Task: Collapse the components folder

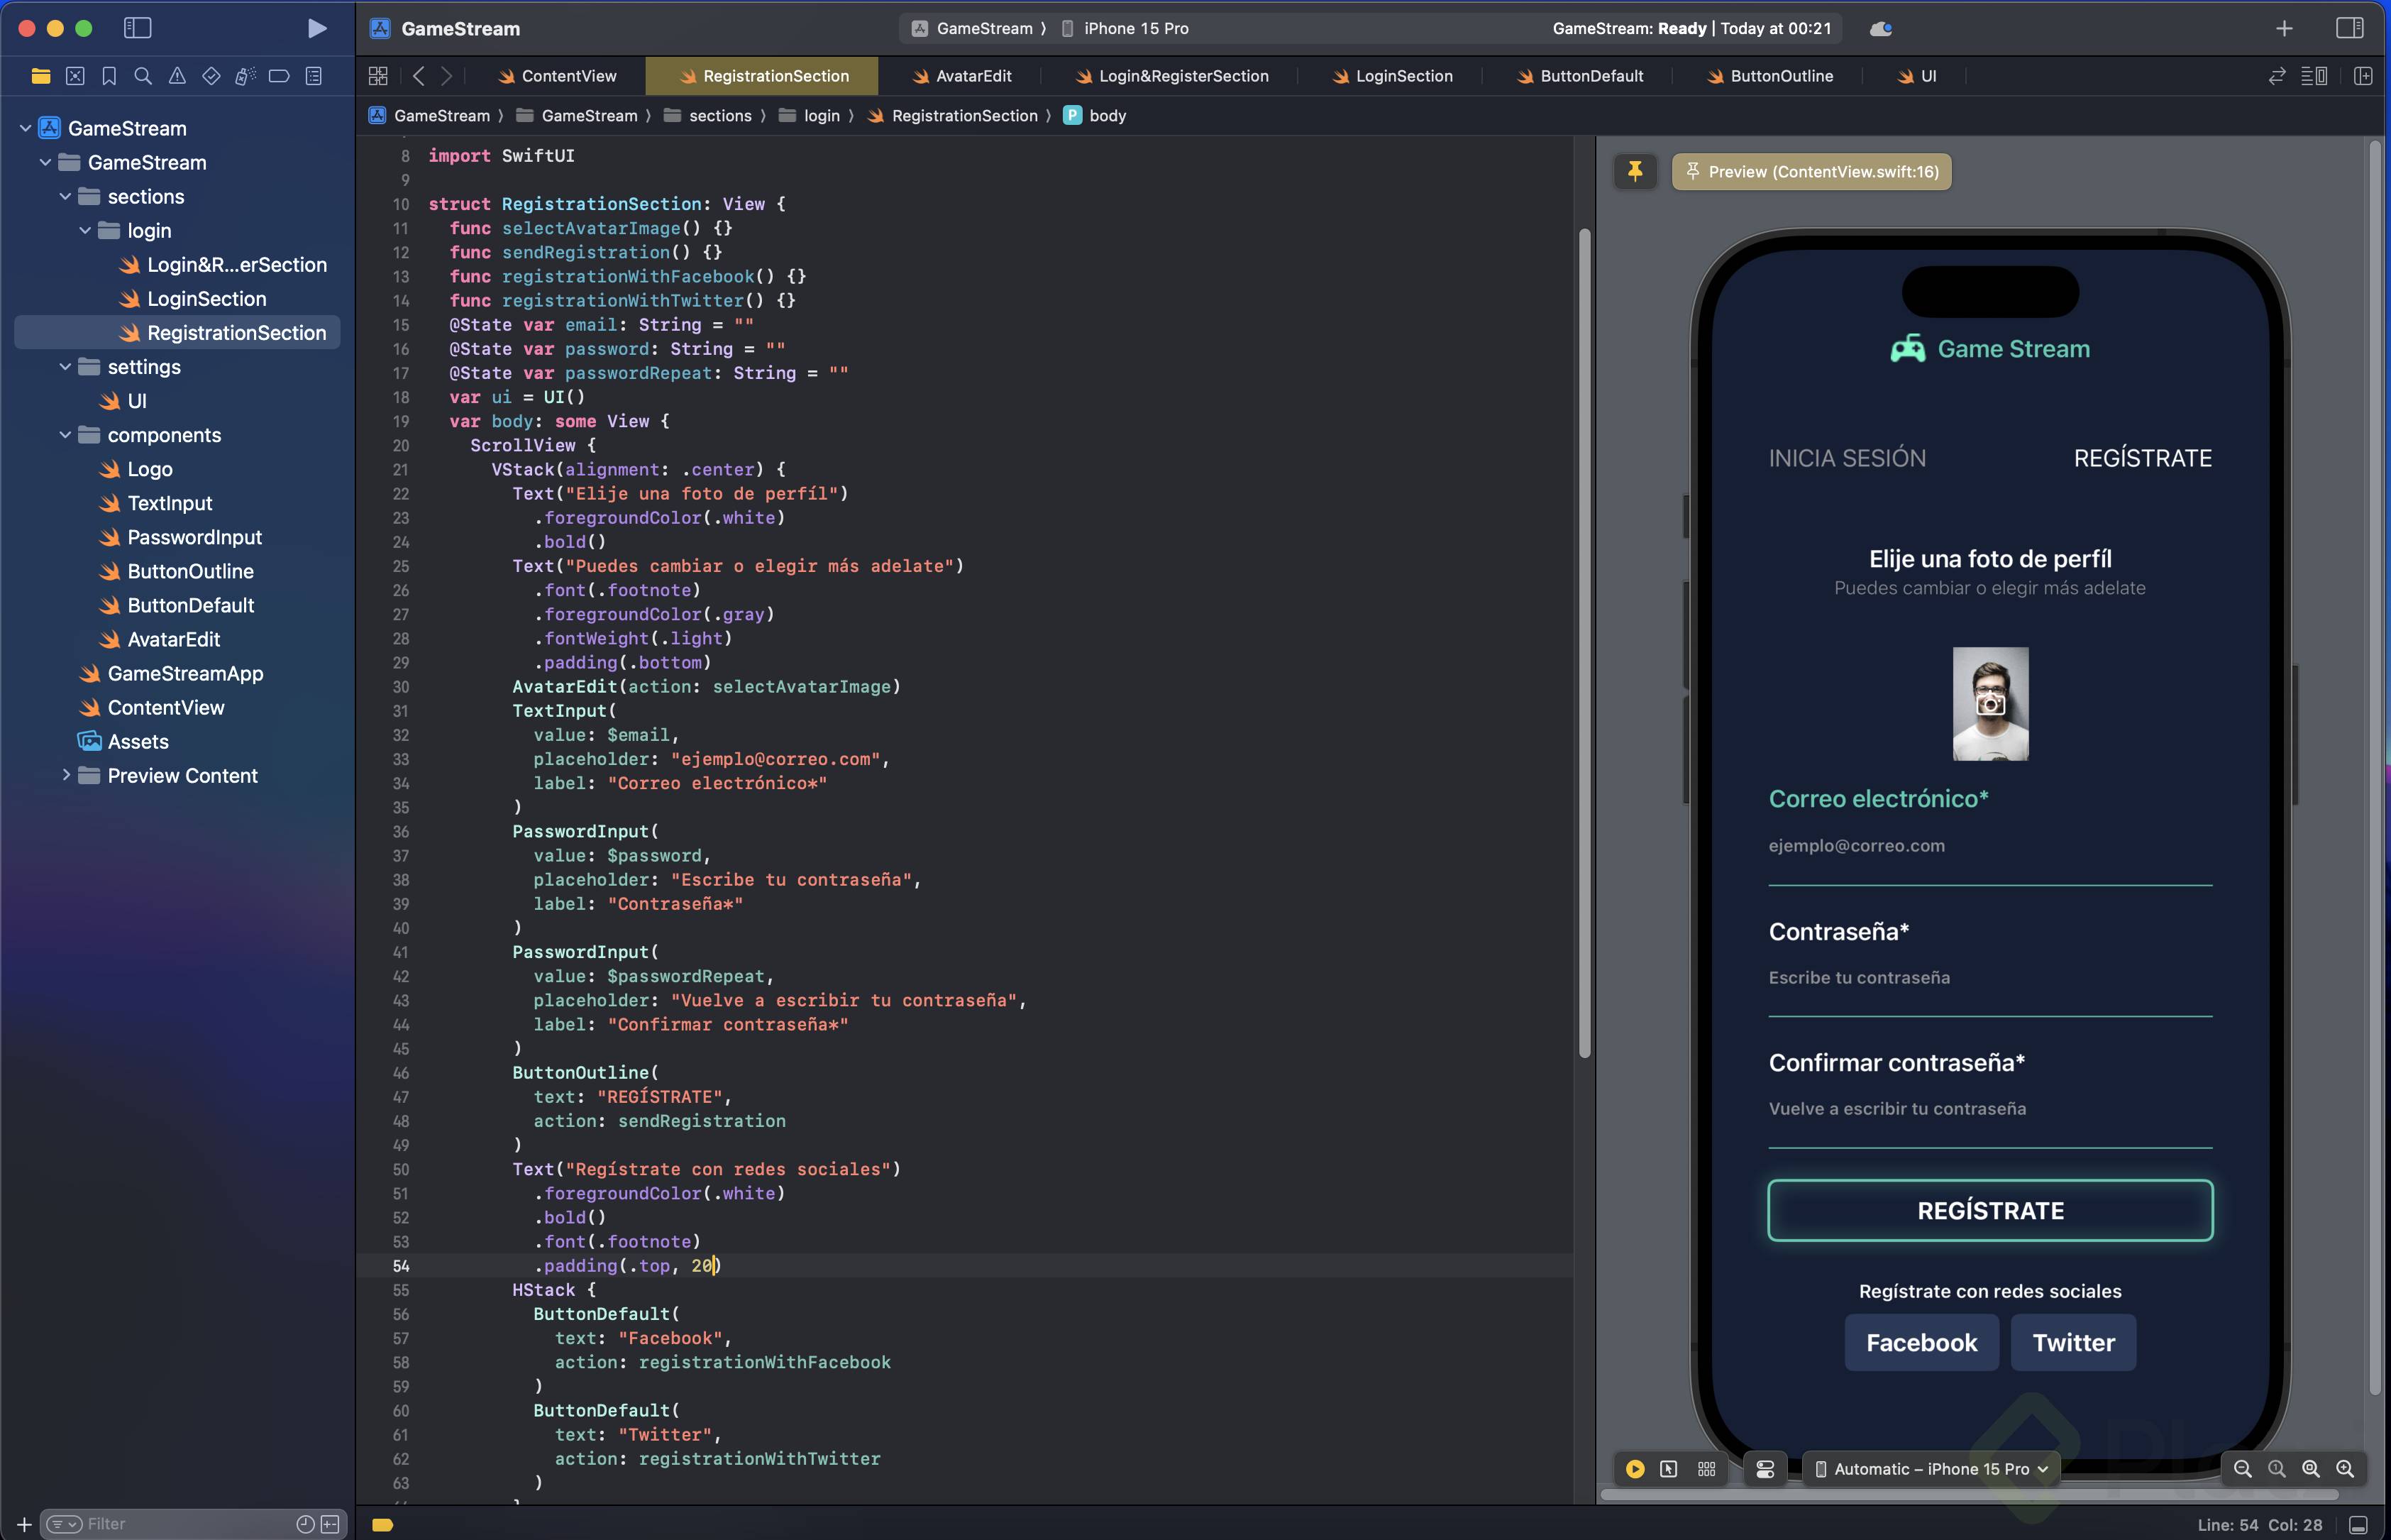Action: pyautogui.click(x=65, y=435)
